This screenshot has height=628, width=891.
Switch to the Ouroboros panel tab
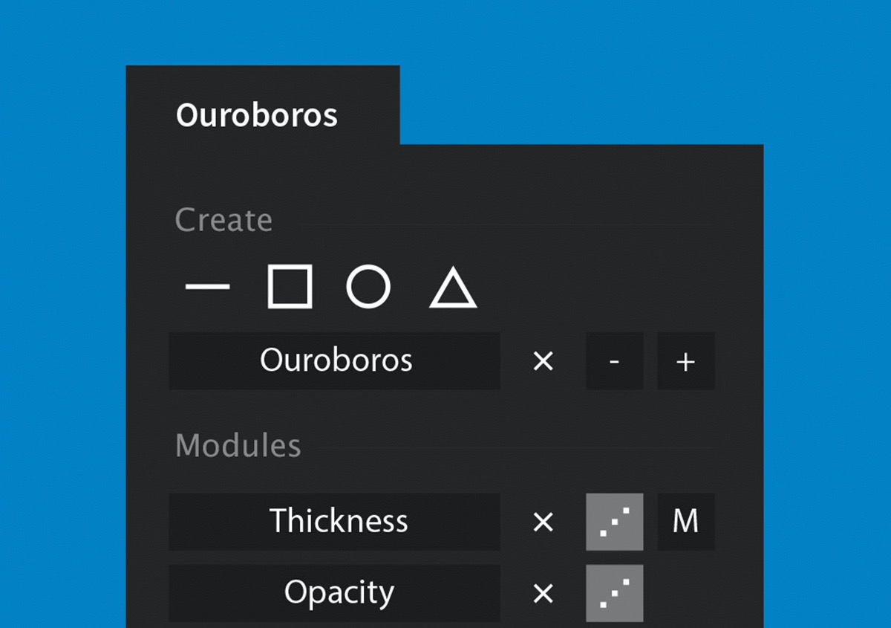[257, 116]
